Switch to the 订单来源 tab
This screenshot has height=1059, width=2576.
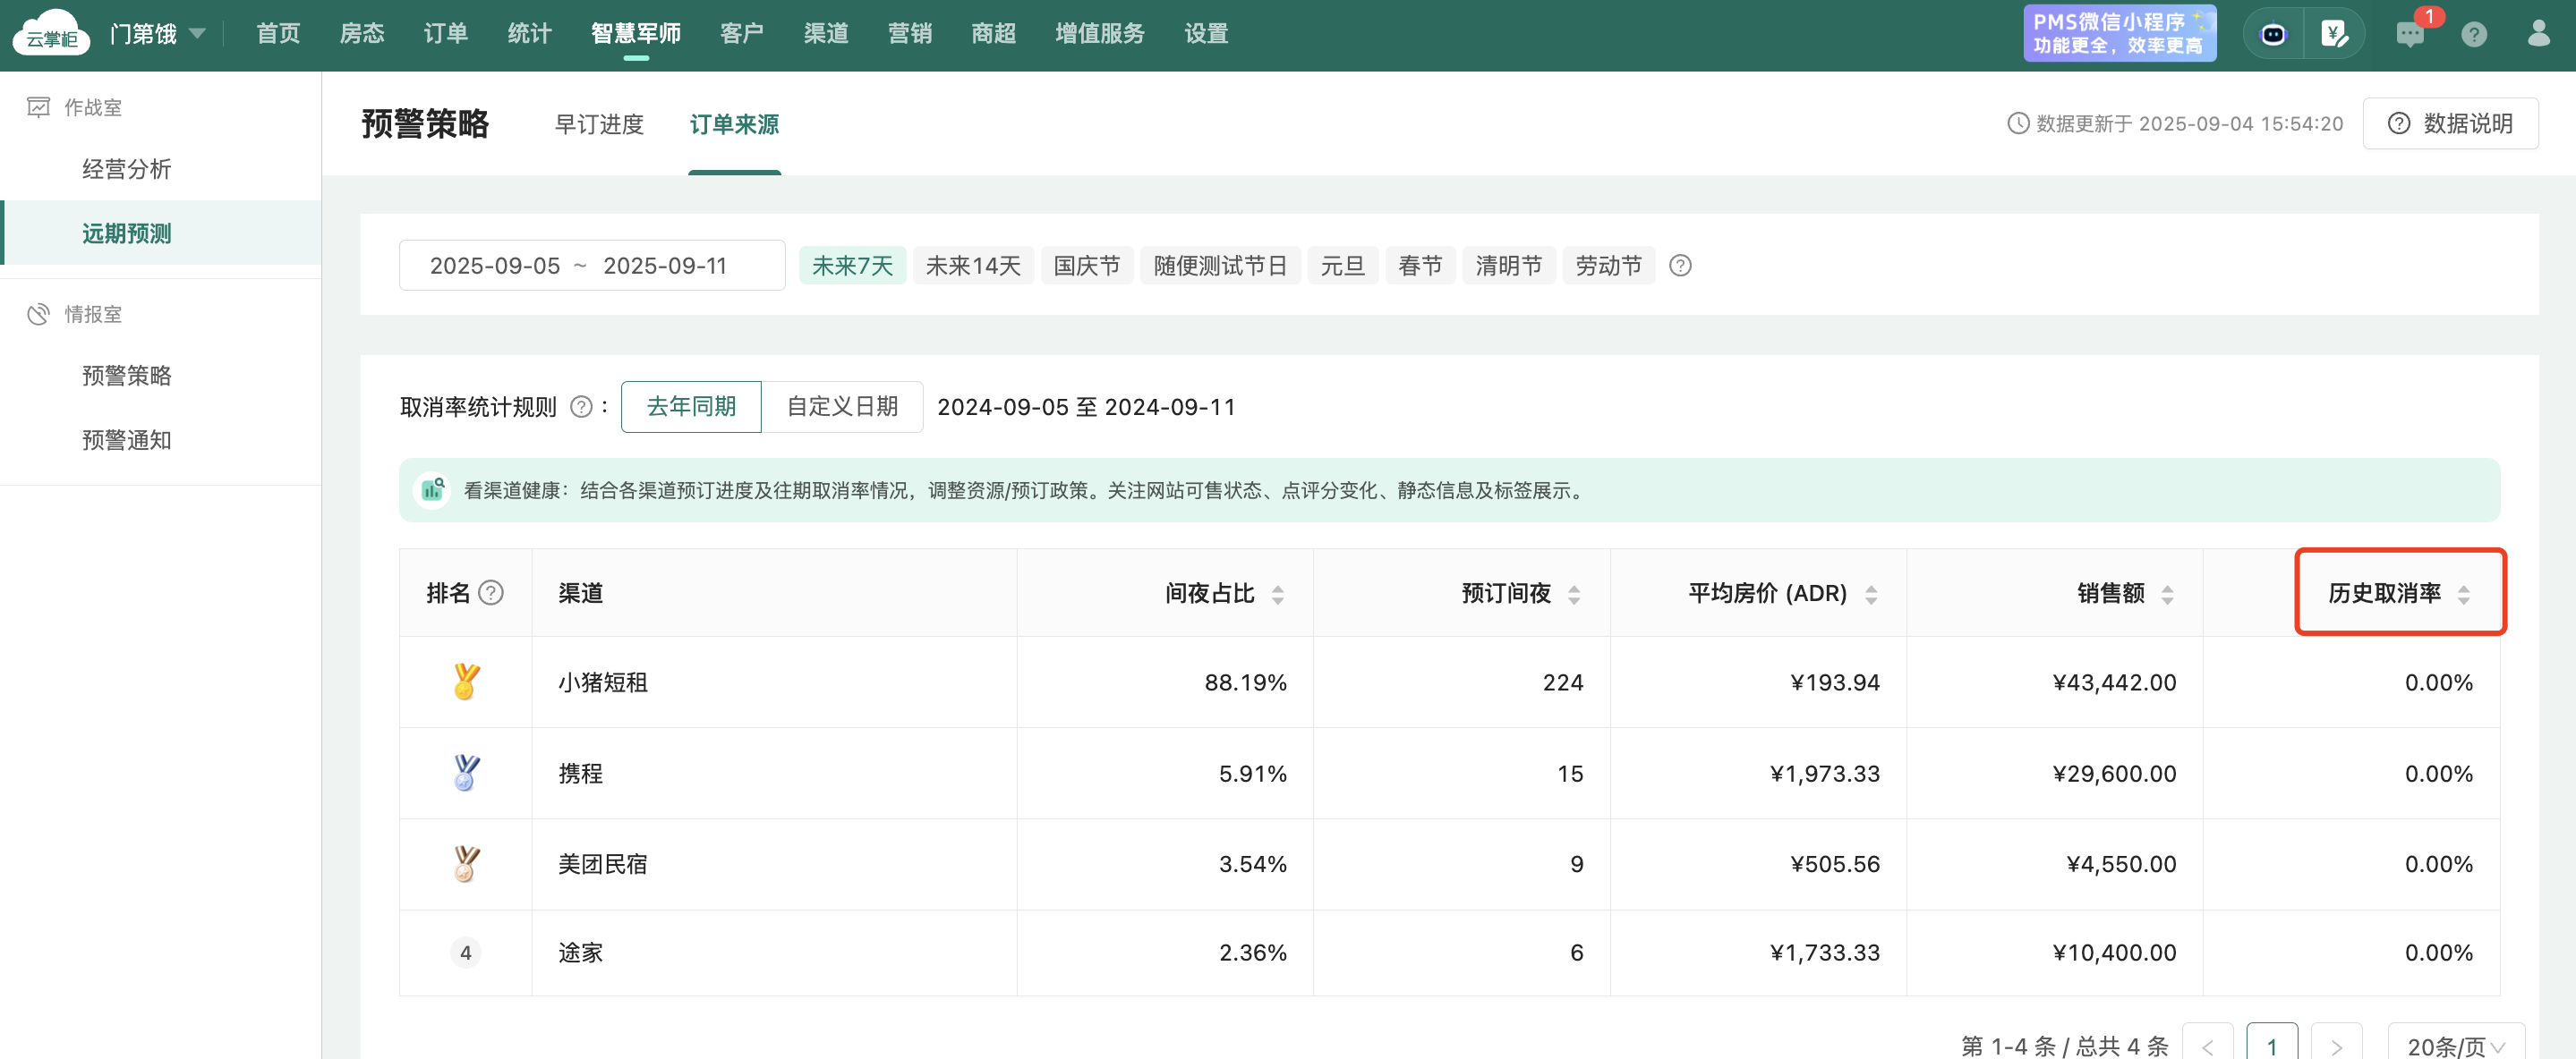pyautogui.click(x=734, y=124)
